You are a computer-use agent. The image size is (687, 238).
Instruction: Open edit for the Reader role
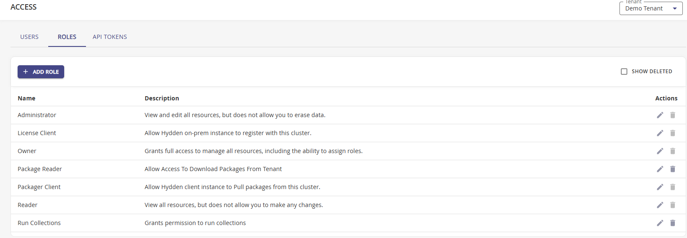(660, 205)
